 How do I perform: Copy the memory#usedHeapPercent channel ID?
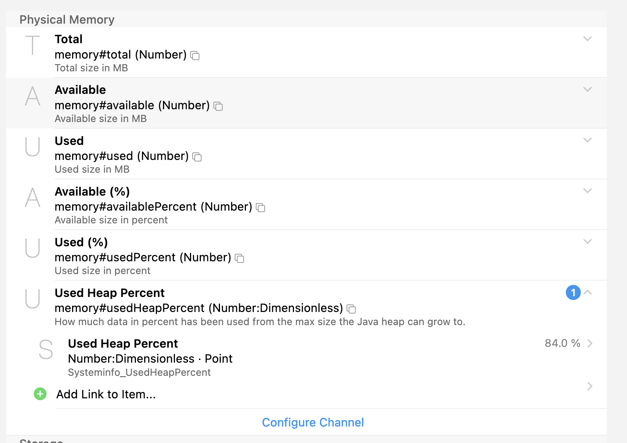coord(351,309)
